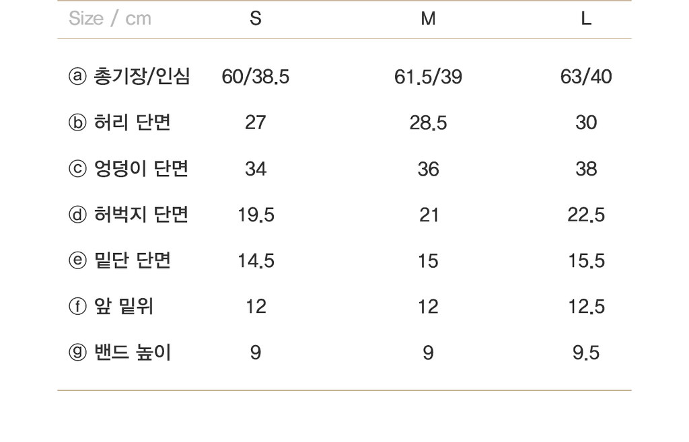The width and height of the screenshot is (689, 442).
Task: Click the L hip value 38
Action: click(586, 169)
